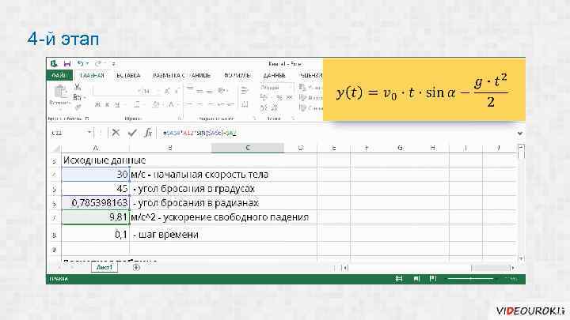570x320 pixels.
Task: Add new sheet with plus button
Action: click(136, 267)
